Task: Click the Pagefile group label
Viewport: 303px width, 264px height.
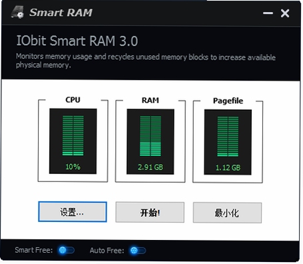Action: coord(228,101)
